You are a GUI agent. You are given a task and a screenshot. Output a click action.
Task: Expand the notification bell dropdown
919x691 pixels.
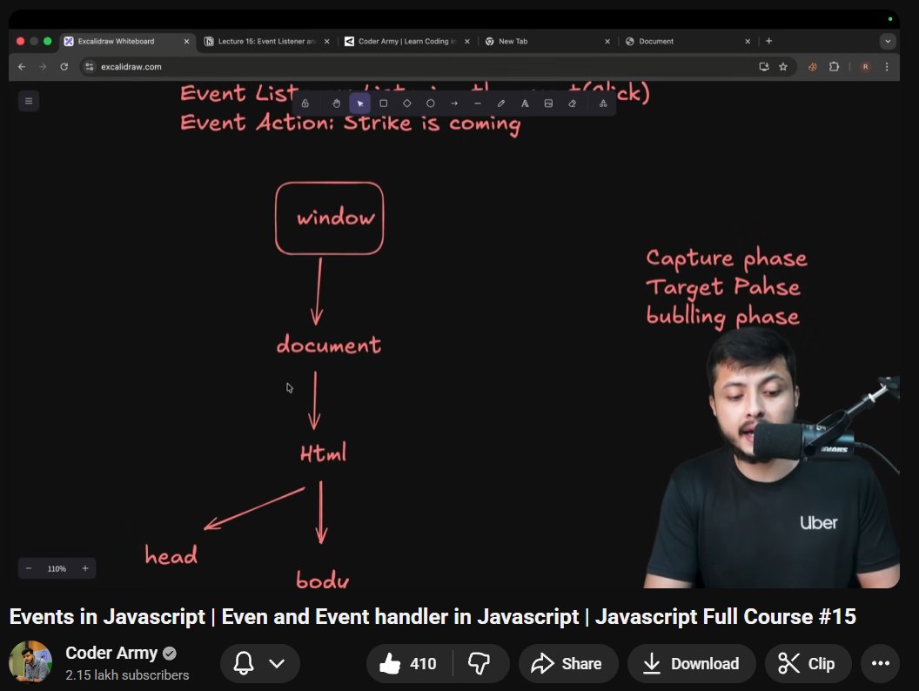click(277, 663)
